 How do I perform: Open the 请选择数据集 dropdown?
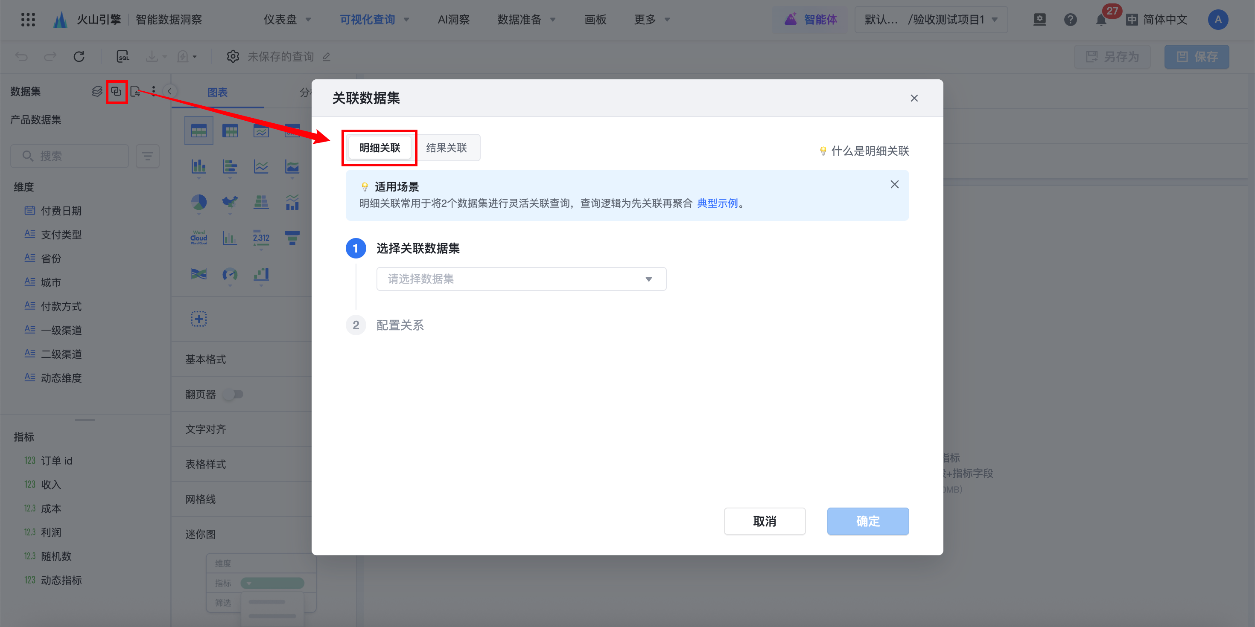click(x=521, y=279)
